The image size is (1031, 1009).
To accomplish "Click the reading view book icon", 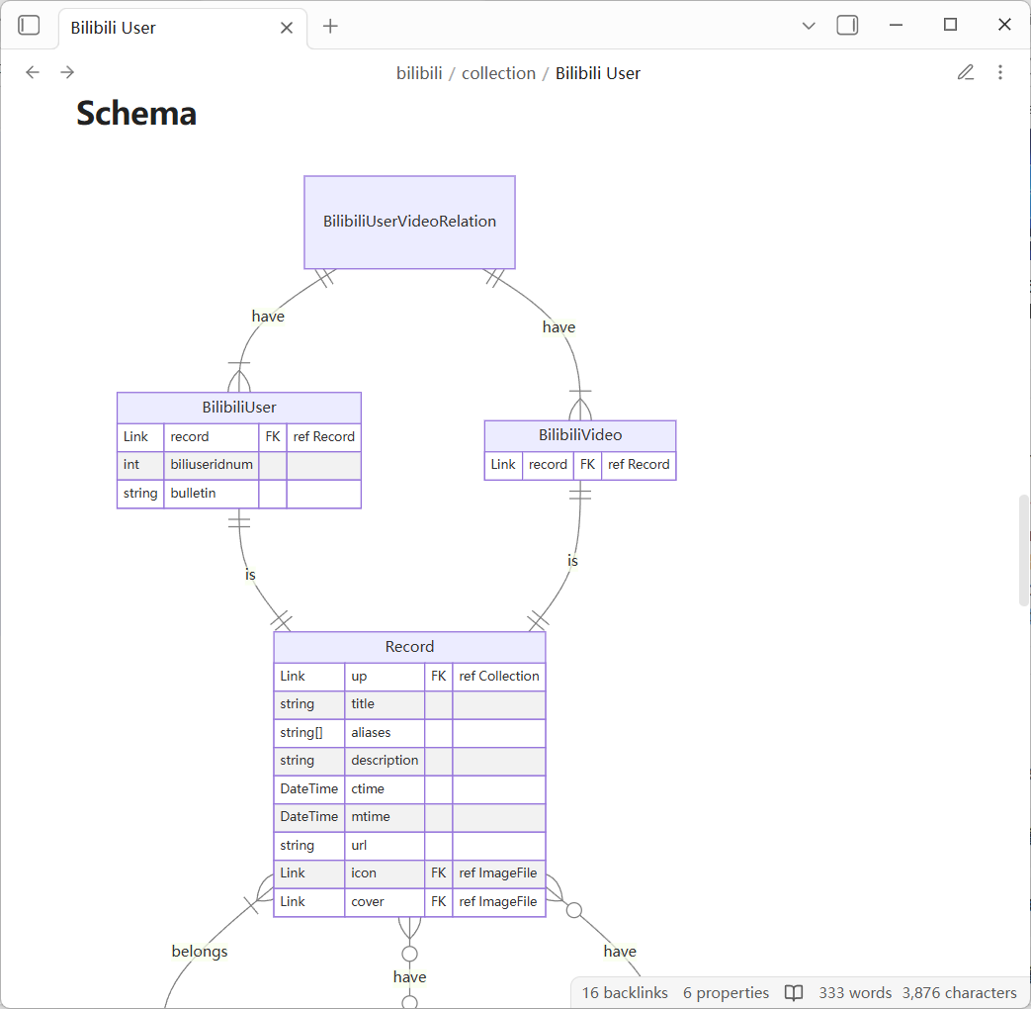I will tap(794, 992).
